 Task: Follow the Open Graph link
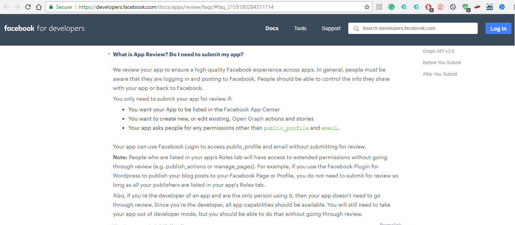(x=248, y=119)
